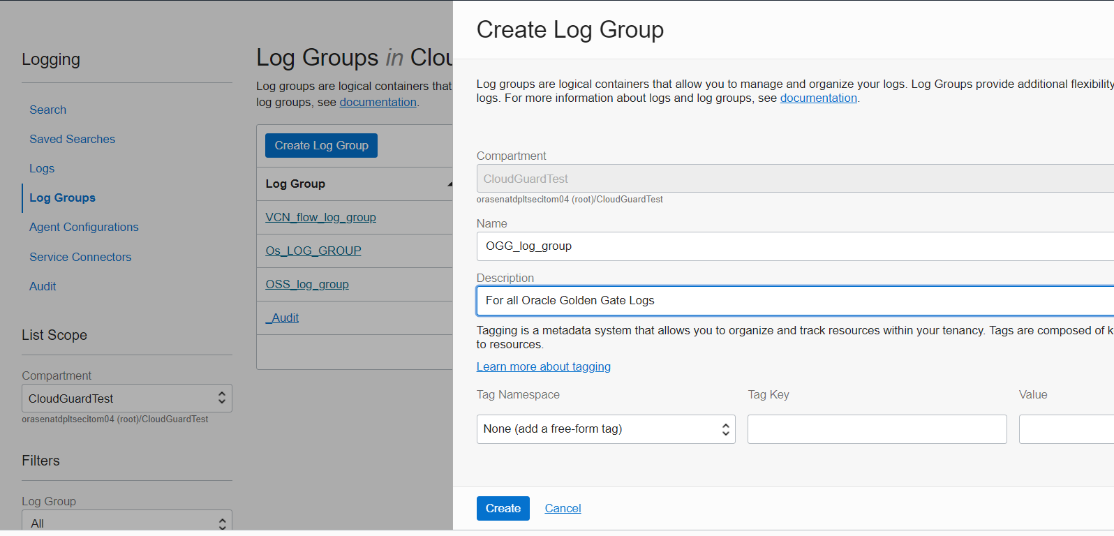The image size is (1114, 536).
Task: Open Agent Configurations
Action: (84, 227)
